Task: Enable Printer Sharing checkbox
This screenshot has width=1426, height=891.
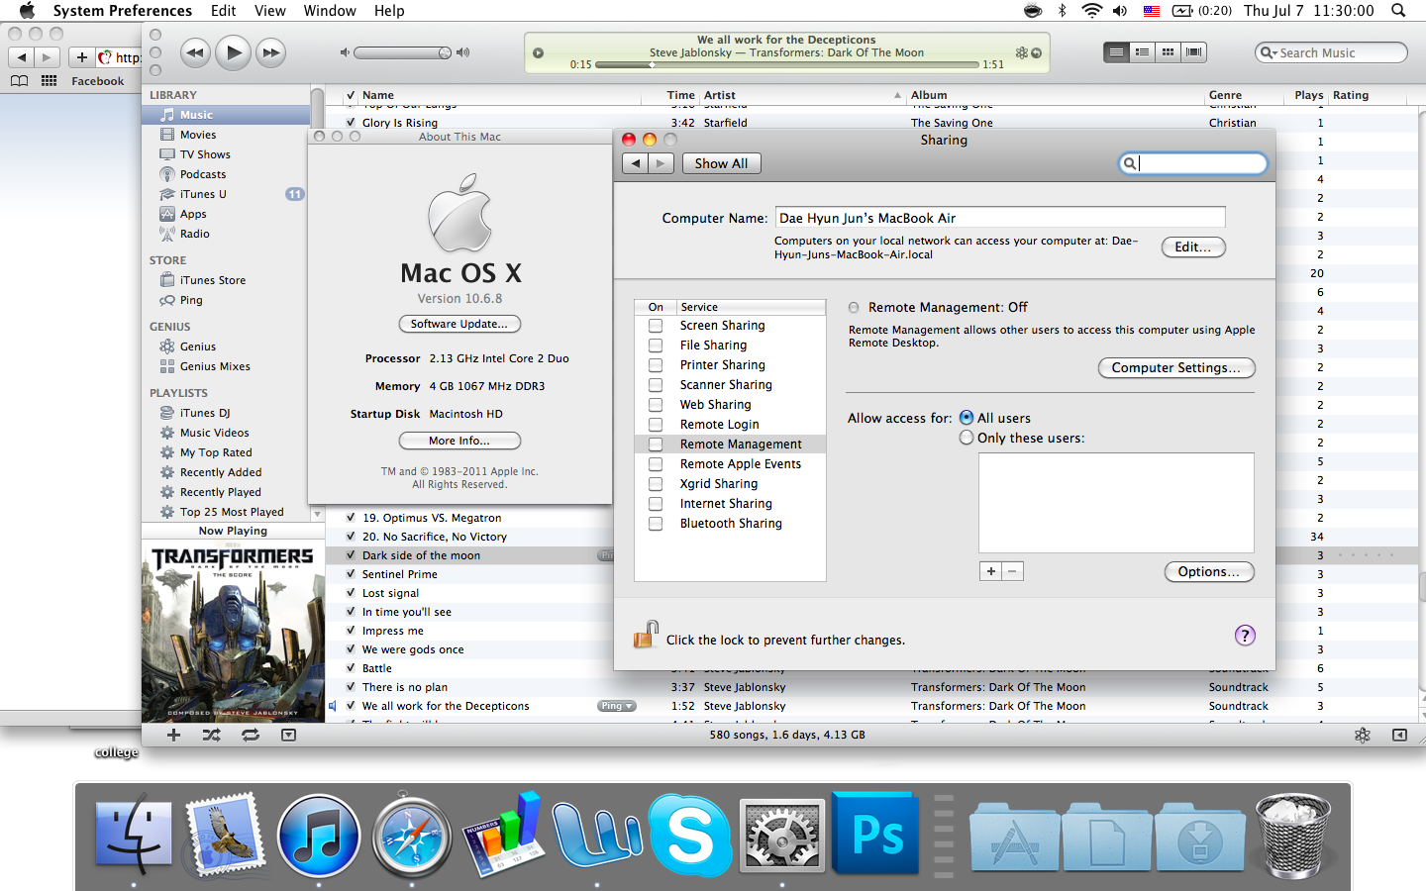Action: pos(656,365)
